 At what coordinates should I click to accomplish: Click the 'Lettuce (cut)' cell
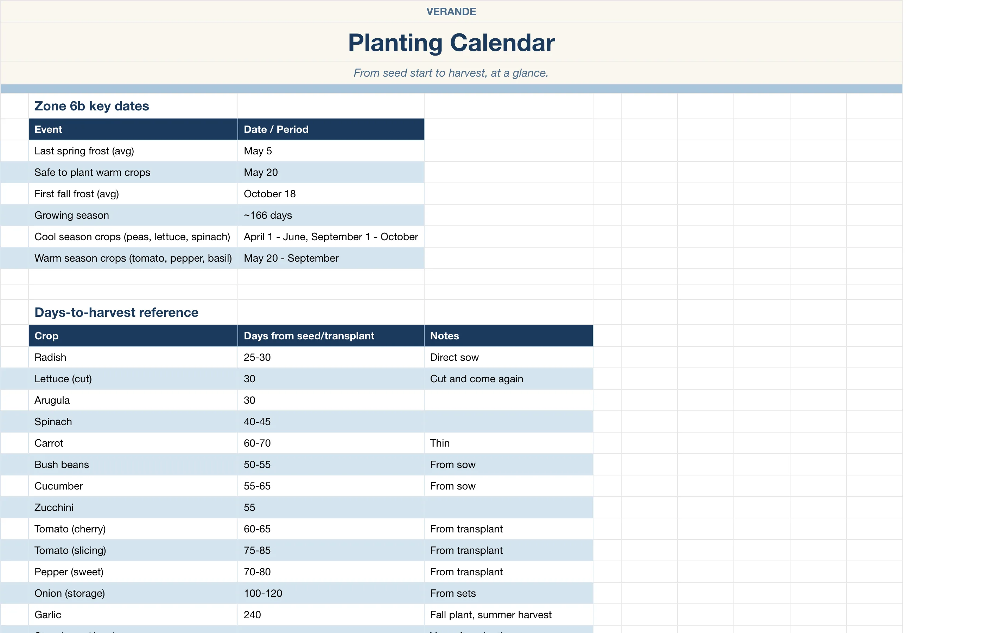[133, 378]
